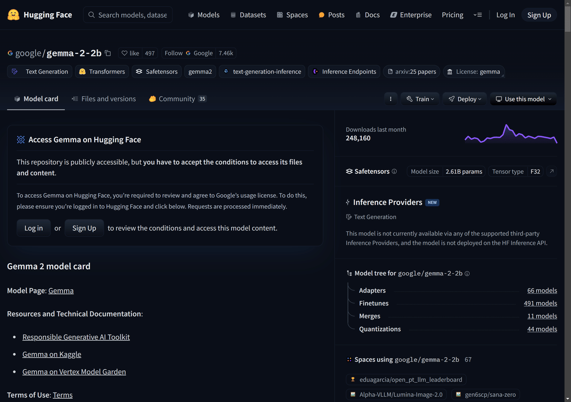Open Responsible Generative AI Toolkit link
This screenshot has height=402, width=571.
[76, 337]
